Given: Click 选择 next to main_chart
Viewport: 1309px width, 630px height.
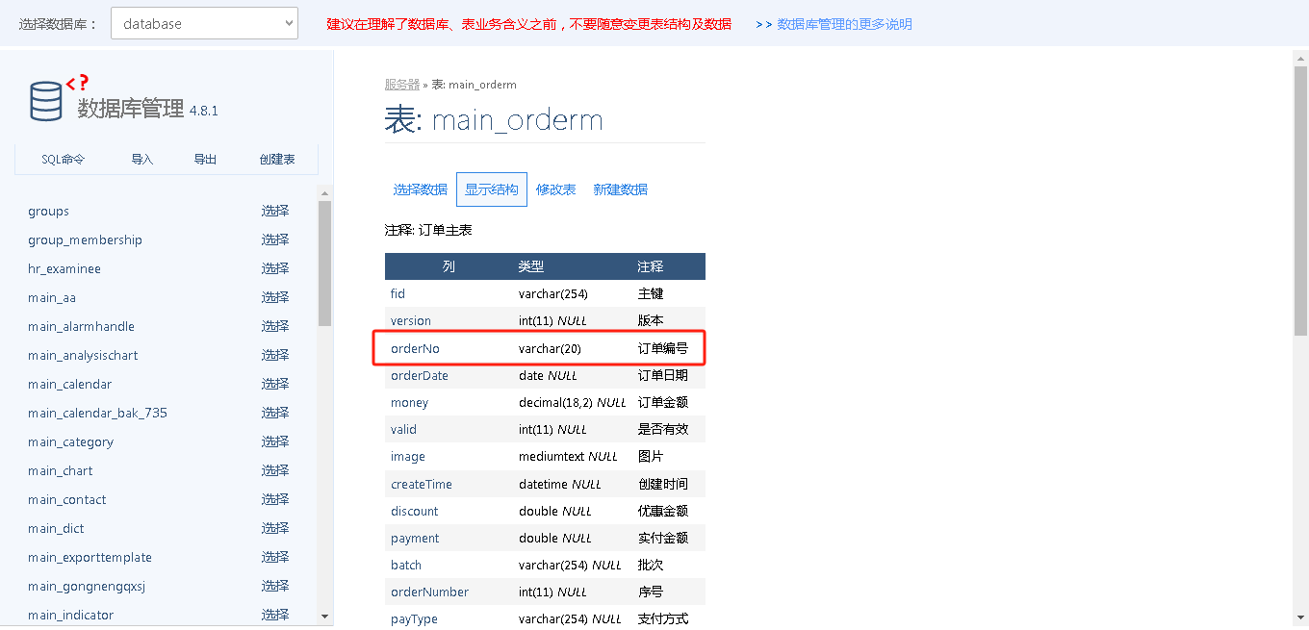Looking at the screenshot, I should (275, 470).
